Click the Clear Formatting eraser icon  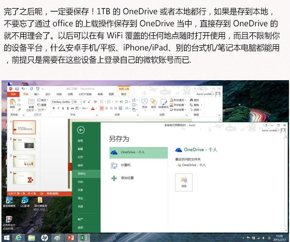pyautogui.click(x=95, y=102)
